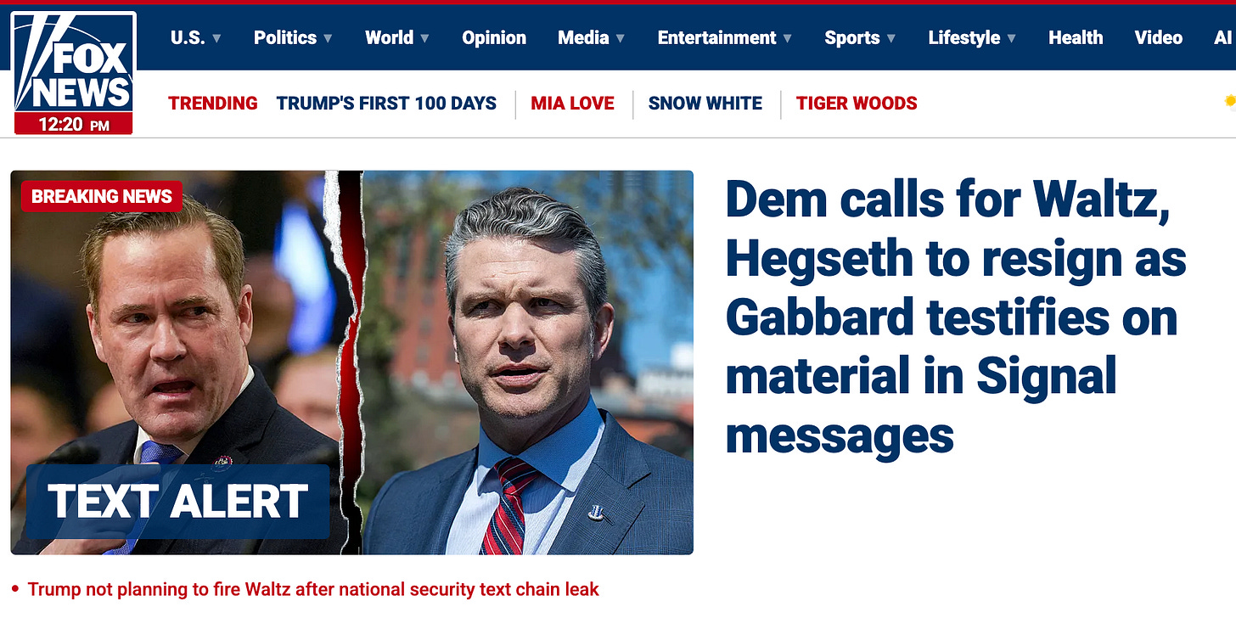Select the AI nav item
The height and width of the screenshot is (629, 1236).
(x=1223, y=37)
